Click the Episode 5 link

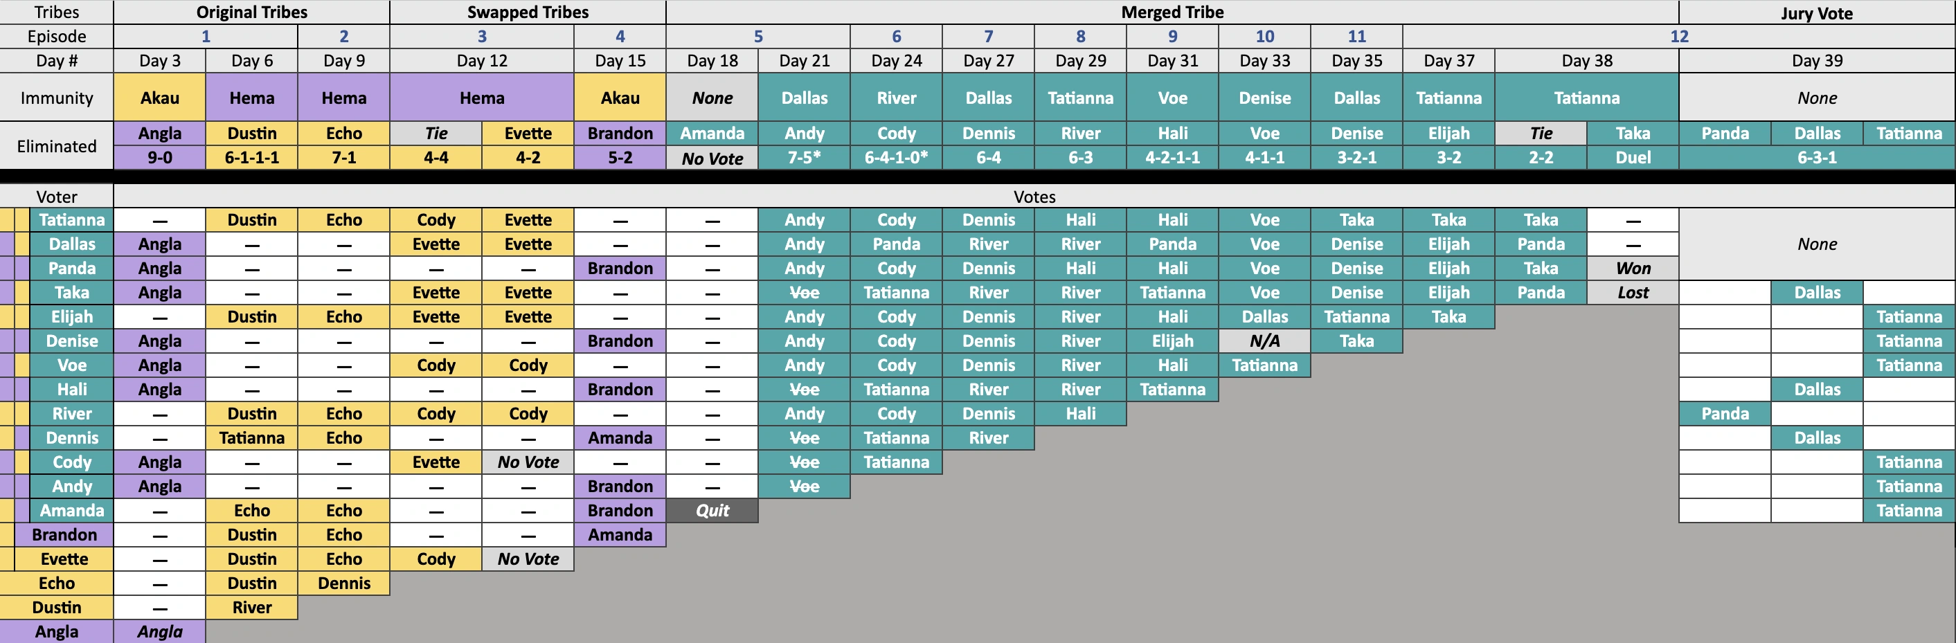(757, 37)
